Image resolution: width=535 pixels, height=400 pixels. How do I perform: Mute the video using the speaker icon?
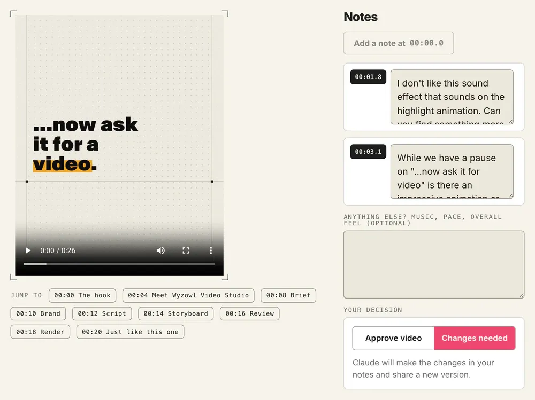point(160,250)
